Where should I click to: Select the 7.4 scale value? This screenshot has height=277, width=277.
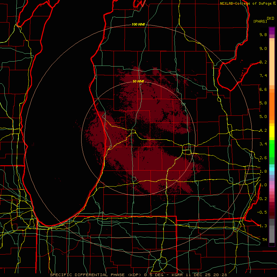coord(263,76)
